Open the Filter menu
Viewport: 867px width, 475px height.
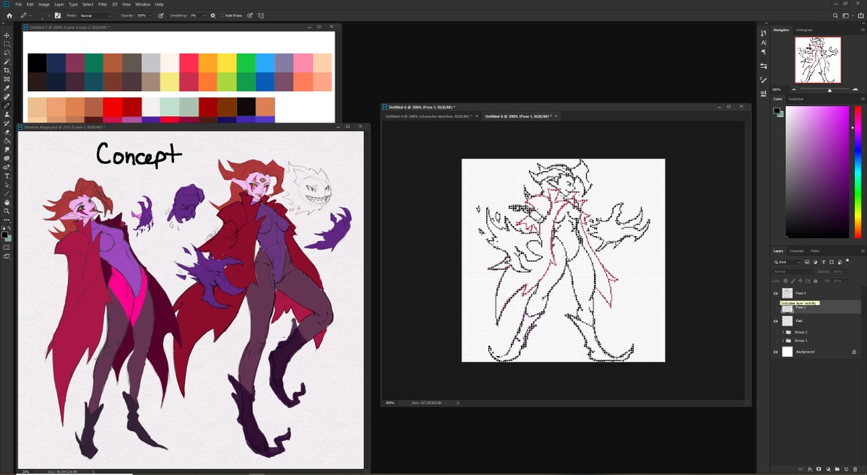(103, 4)
